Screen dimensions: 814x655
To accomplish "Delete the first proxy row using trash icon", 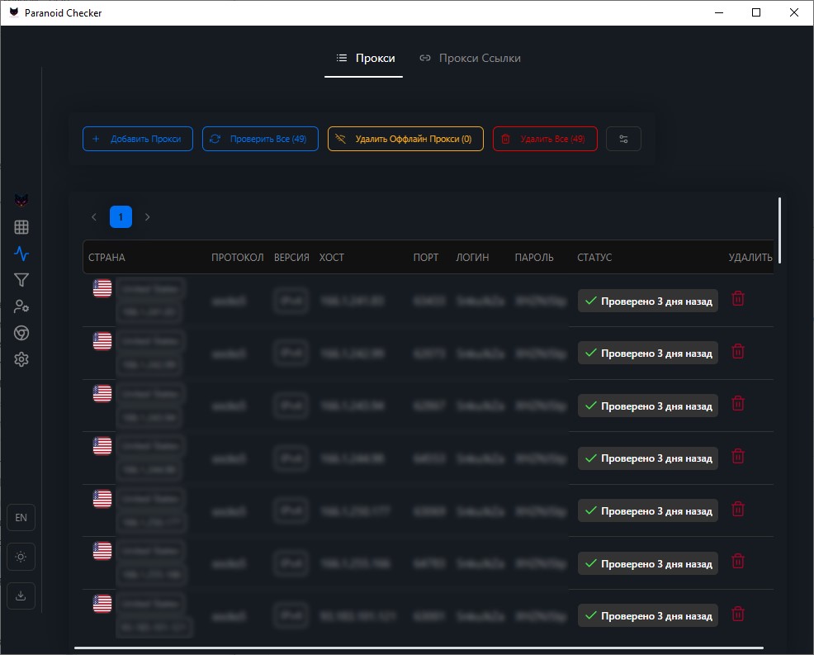I will click(738, 299).
